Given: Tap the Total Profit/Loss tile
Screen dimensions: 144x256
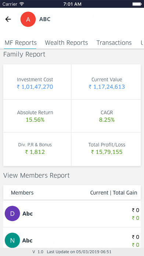Looking at the screenshot, I should coord(106,149).
